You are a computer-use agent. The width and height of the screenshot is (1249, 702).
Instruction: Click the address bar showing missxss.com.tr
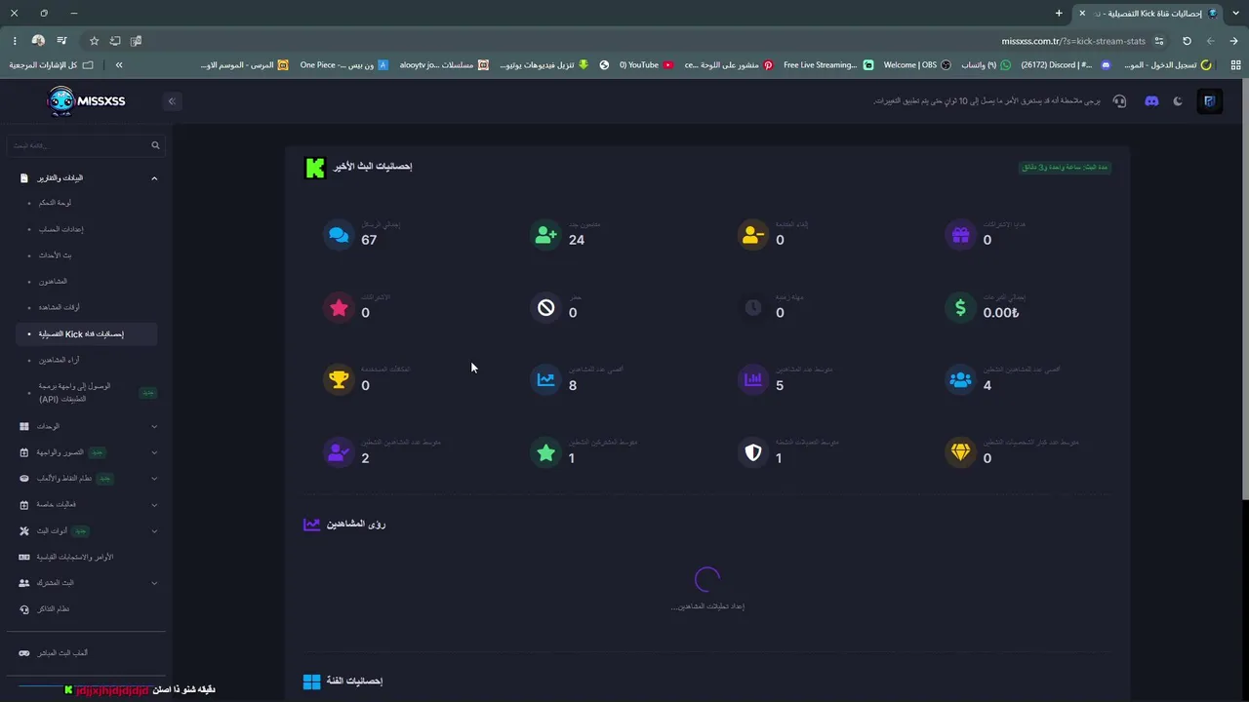[1073, 41]
